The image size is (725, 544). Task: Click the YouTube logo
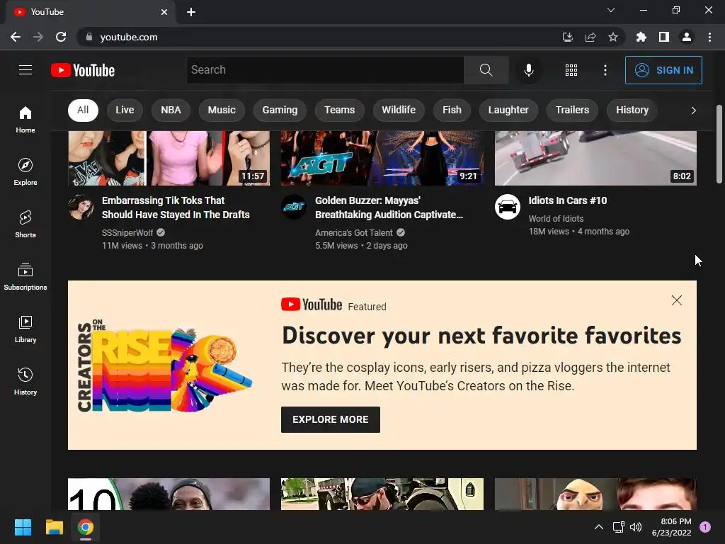[83, 70]
